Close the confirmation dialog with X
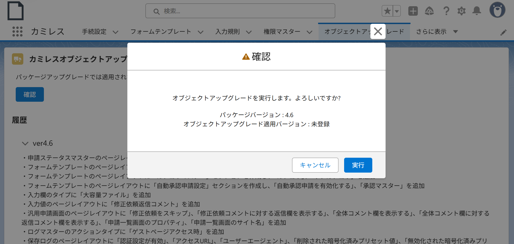The height and width of the screenshot is (244, 514). pos(378,31)
